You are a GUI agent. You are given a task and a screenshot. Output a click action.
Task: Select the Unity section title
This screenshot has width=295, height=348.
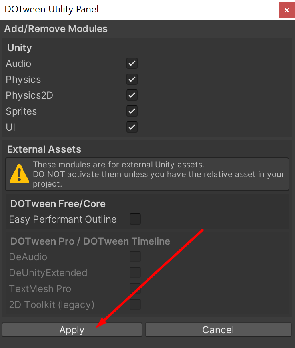(19, 48)
